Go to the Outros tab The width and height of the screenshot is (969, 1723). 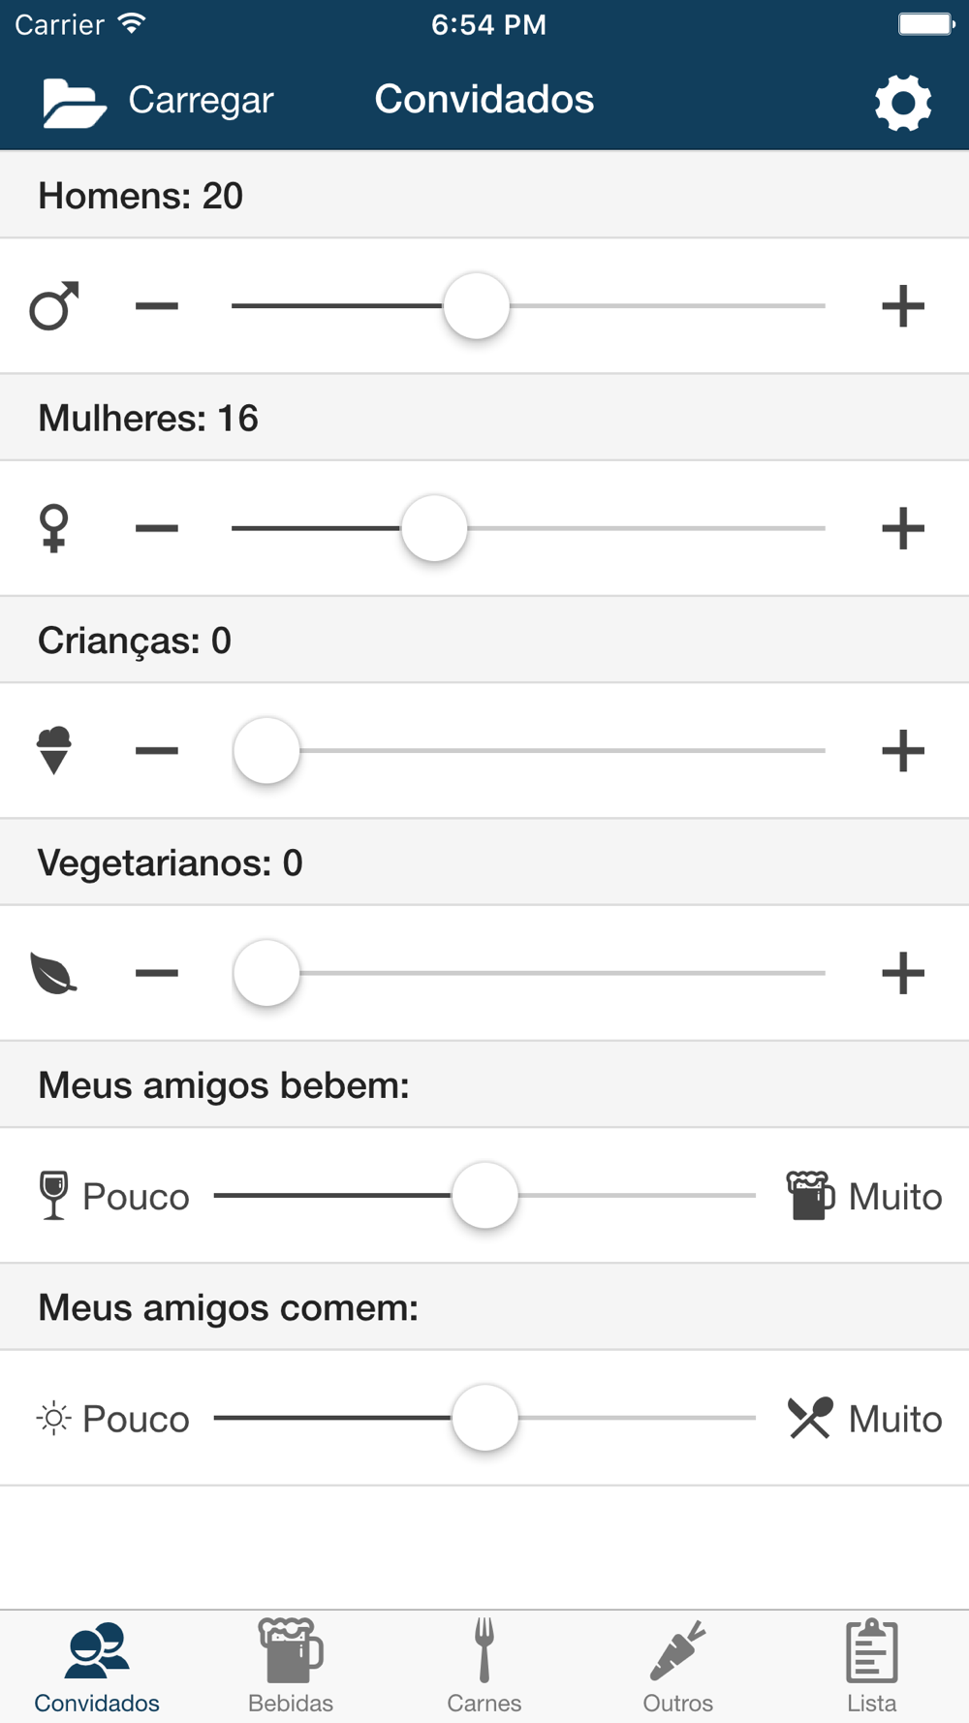point(678,1667)
